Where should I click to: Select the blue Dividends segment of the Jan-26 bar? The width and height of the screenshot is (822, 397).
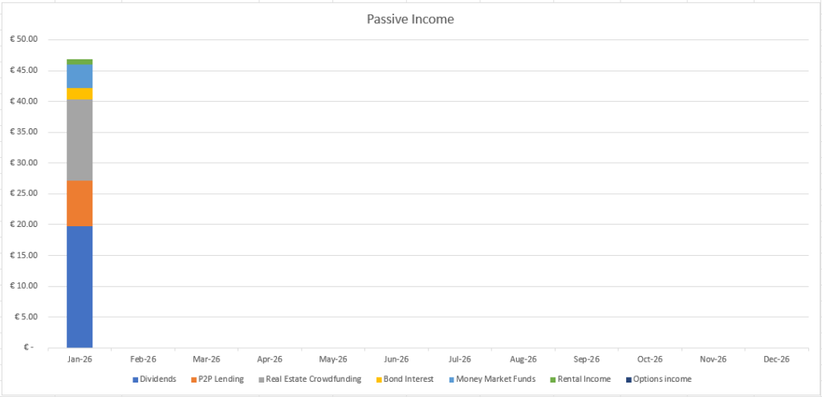point(79,286)
